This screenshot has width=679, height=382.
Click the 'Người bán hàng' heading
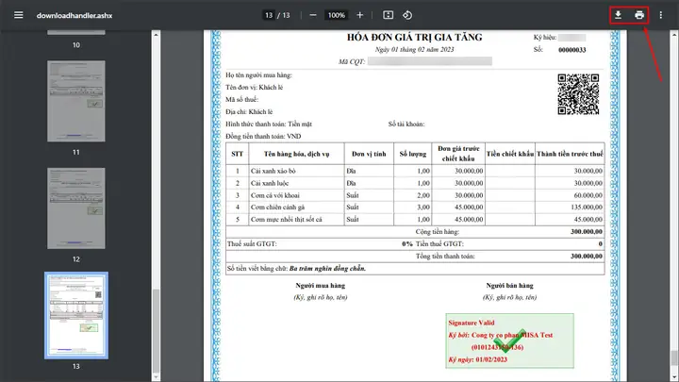coord(509,286)
